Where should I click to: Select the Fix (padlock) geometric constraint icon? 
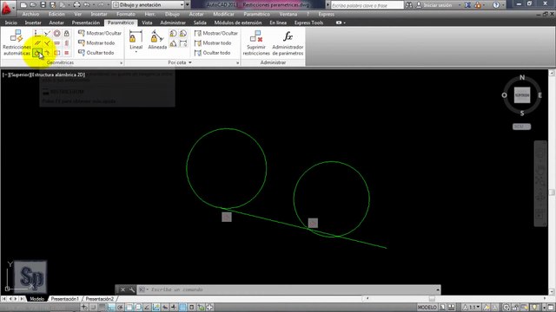(66, 33)
